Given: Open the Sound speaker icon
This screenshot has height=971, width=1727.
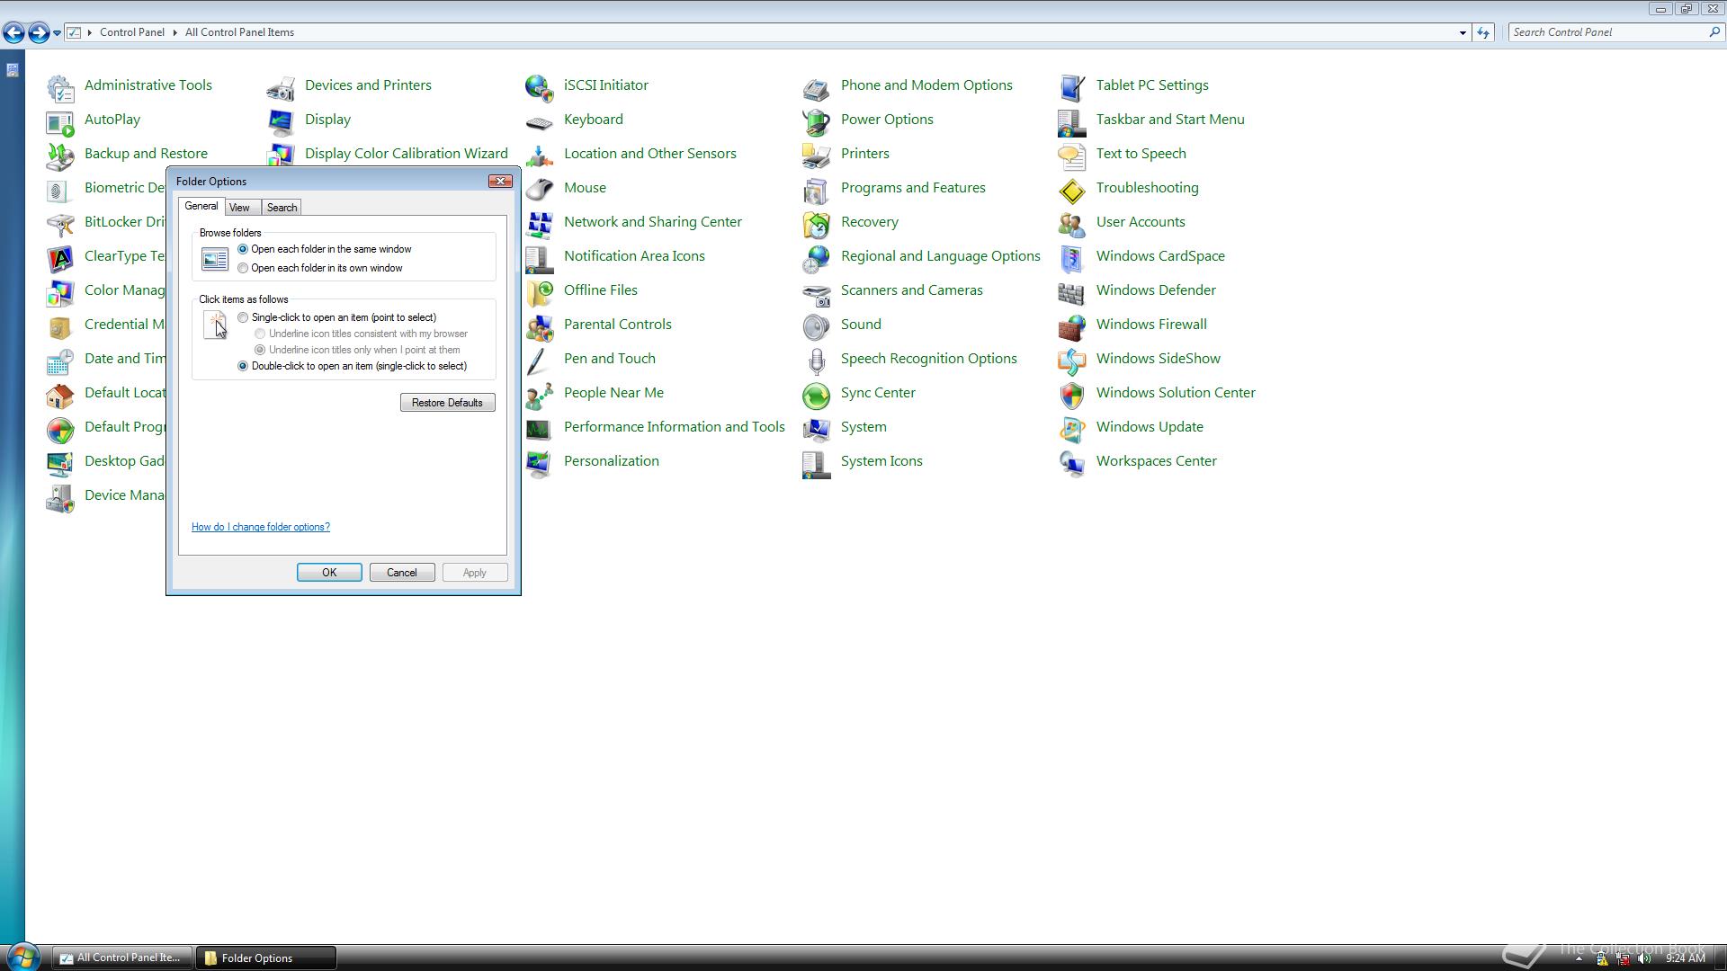Looking at the screenshot, I should pos(817,326).
